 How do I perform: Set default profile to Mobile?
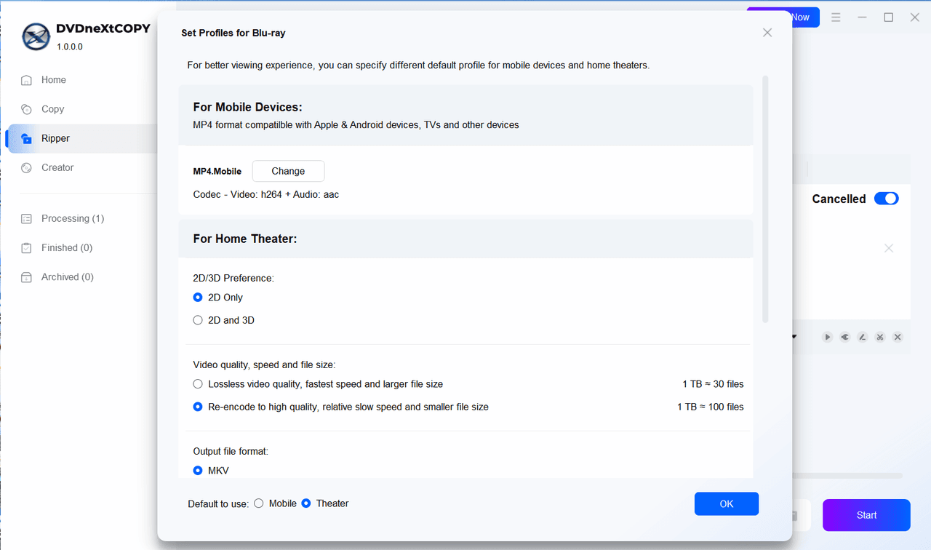pos(275,503)
